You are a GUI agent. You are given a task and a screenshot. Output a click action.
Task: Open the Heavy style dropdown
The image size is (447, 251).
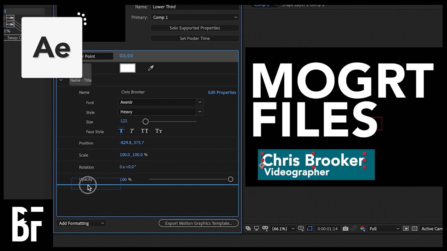[x=161, y=112]
